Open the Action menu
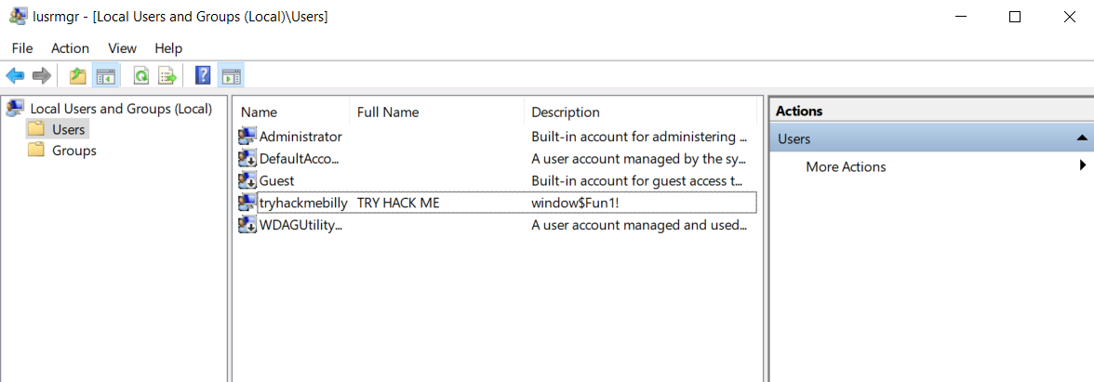The height and width of the screenshot is (382, 1094). (70, 48)
